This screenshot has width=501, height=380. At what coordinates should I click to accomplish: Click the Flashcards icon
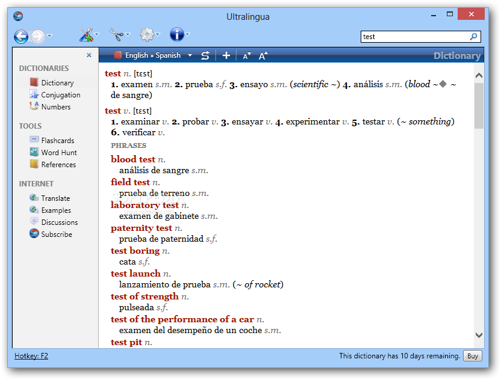coord(34,139)
